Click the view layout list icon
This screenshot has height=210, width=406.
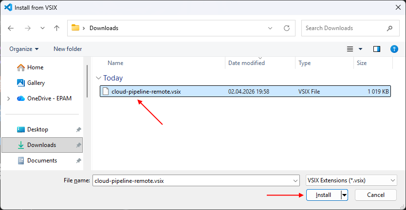tap(350, 49)
